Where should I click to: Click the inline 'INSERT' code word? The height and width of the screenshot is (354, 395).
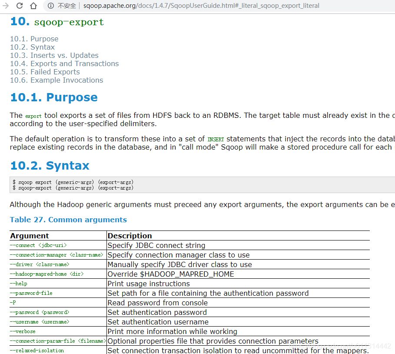(216, 140)
